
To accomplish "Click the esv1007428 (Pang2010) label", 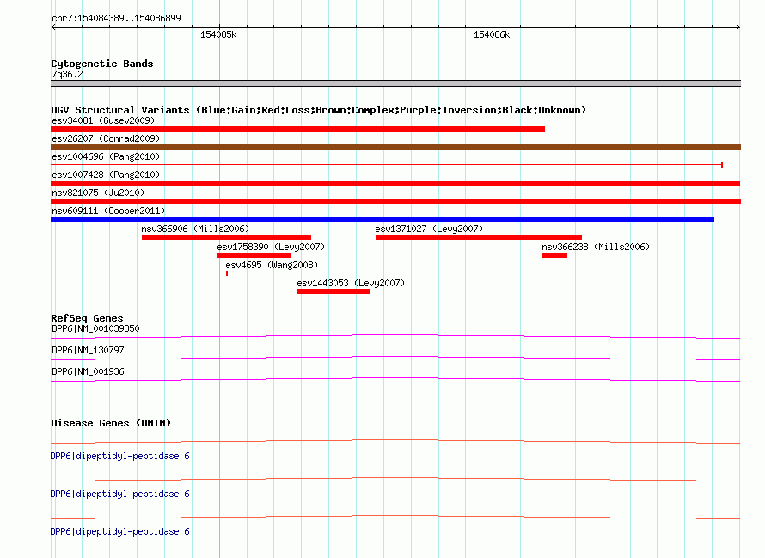I will click(x=106, y=175).
